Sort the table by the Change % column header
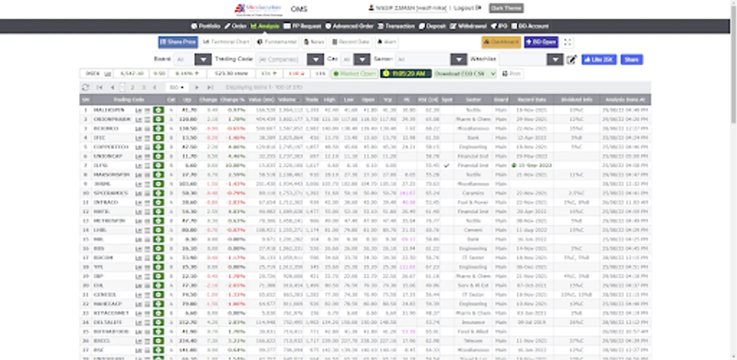Viewport: 737px width, 360px height. point(232,100)
